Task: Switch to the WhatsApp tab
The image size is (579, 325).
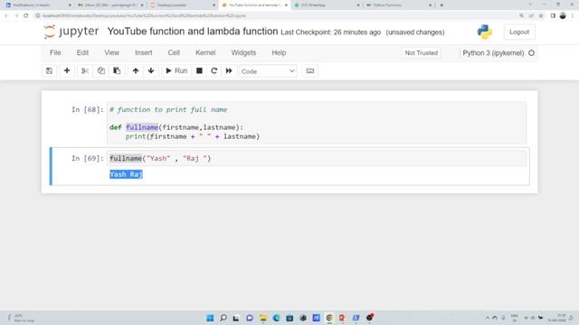Action: click(x=326, y=5)
